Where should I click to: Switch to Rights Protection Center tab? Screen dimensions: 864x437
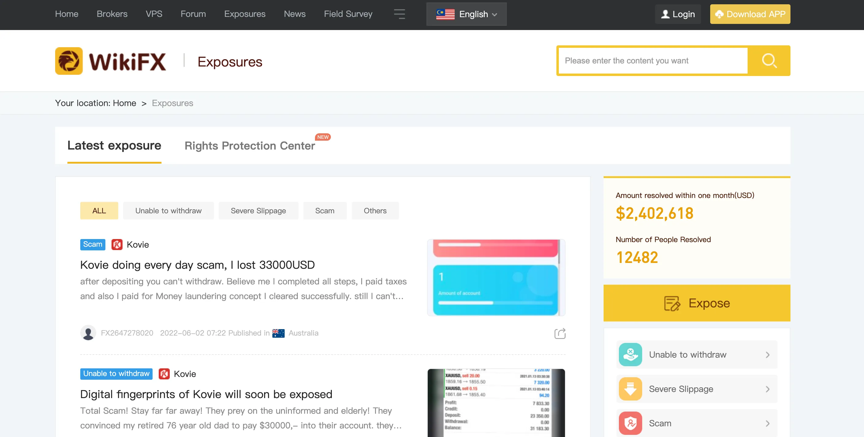249,146
